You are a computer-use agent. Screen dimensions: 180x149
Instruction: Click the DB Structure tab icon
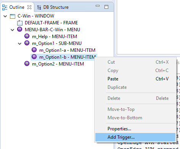coord(39,7)
